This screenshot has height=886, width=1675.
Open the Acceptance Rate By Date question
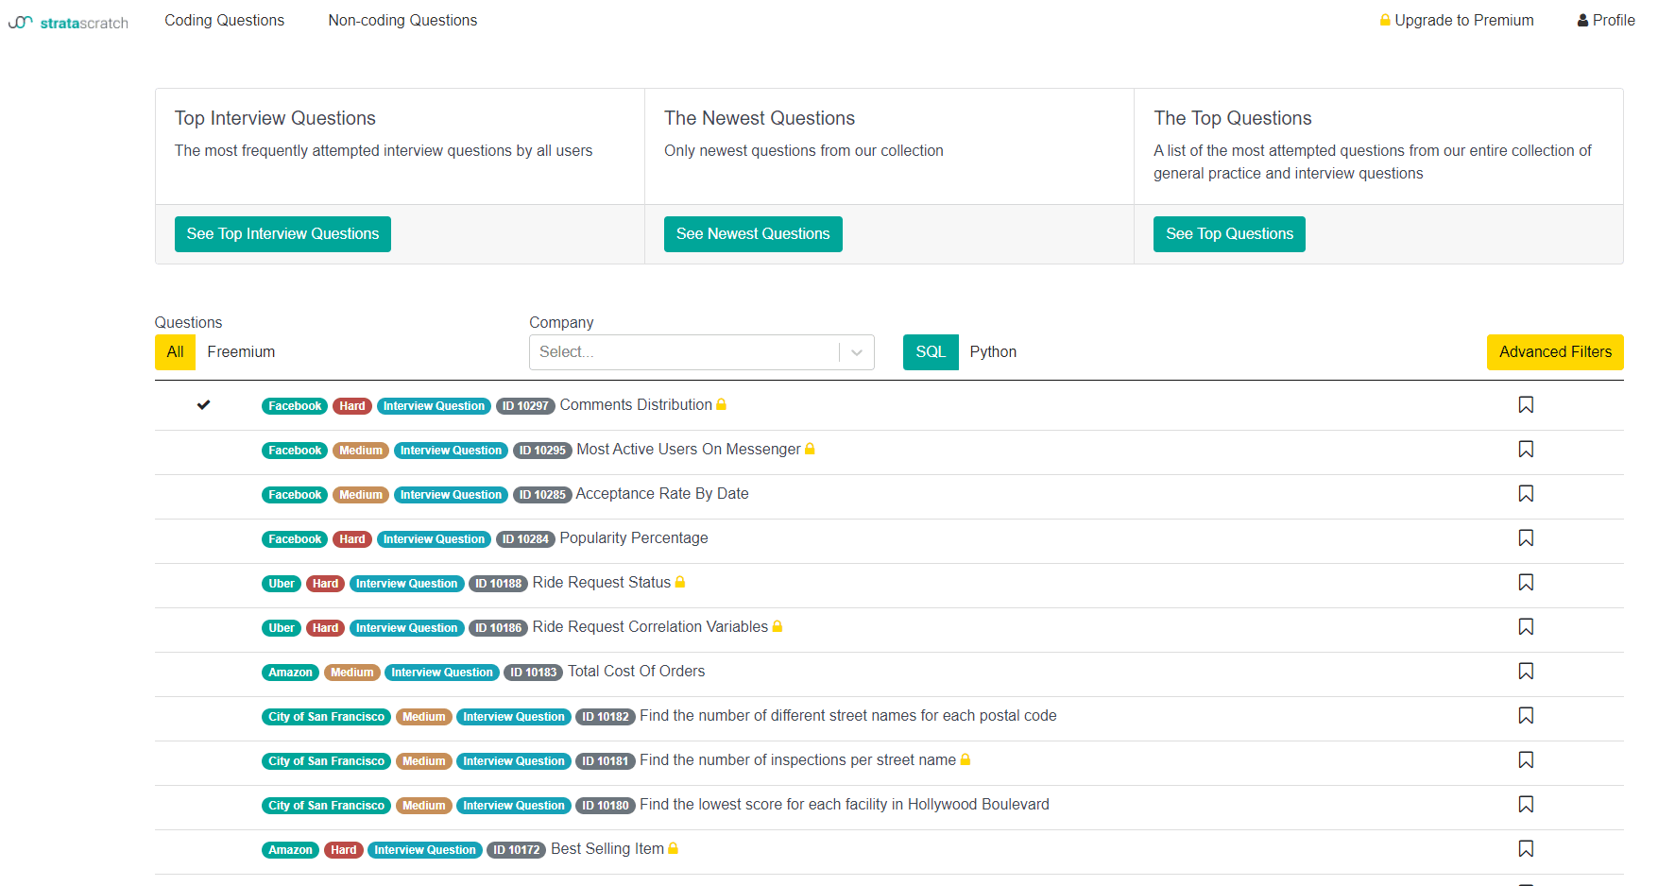pos(661,493)
